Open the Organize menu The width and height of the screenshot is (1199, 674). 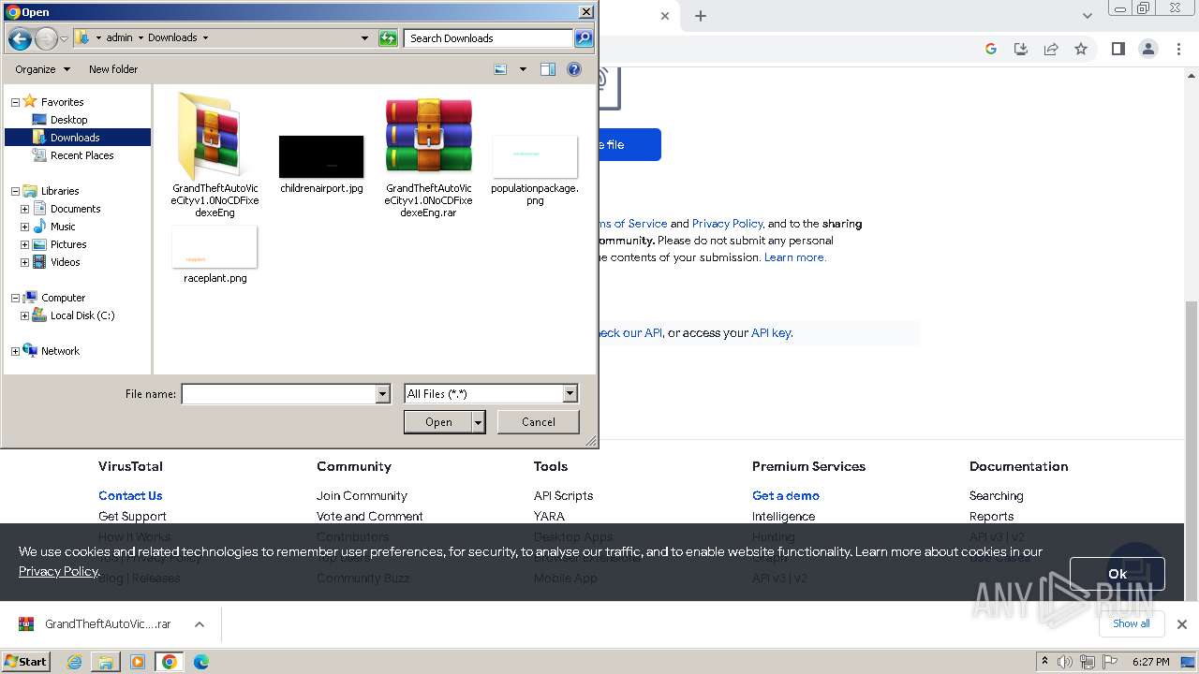tap(42, 69)
